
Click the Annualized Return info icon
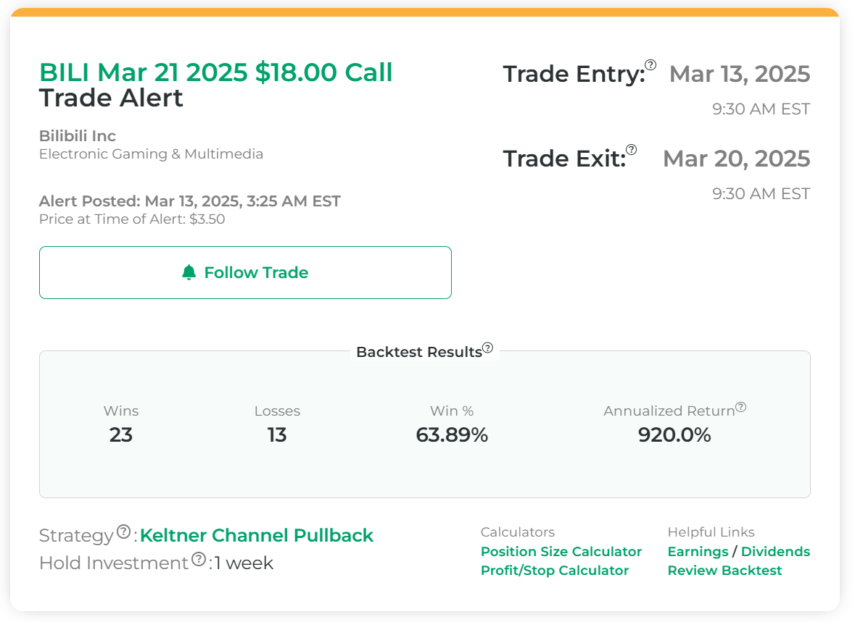pos(740,407)
